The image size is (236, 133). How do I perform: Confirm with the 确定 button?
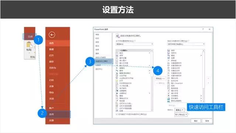tap(196, 121)
